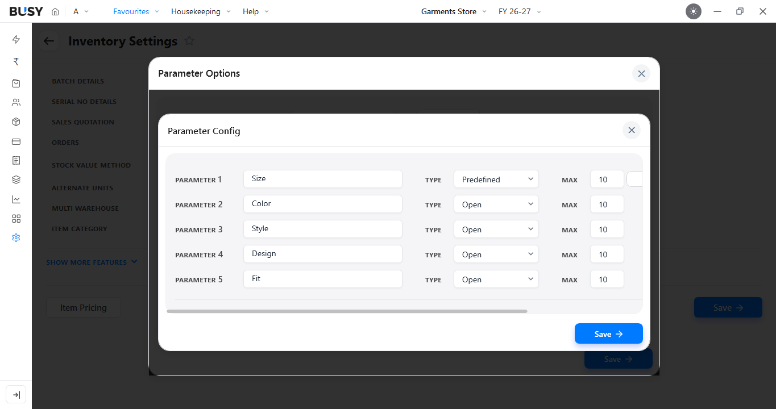
Task: Click the Max field for Parameter 4
Action: click(607, 254)
